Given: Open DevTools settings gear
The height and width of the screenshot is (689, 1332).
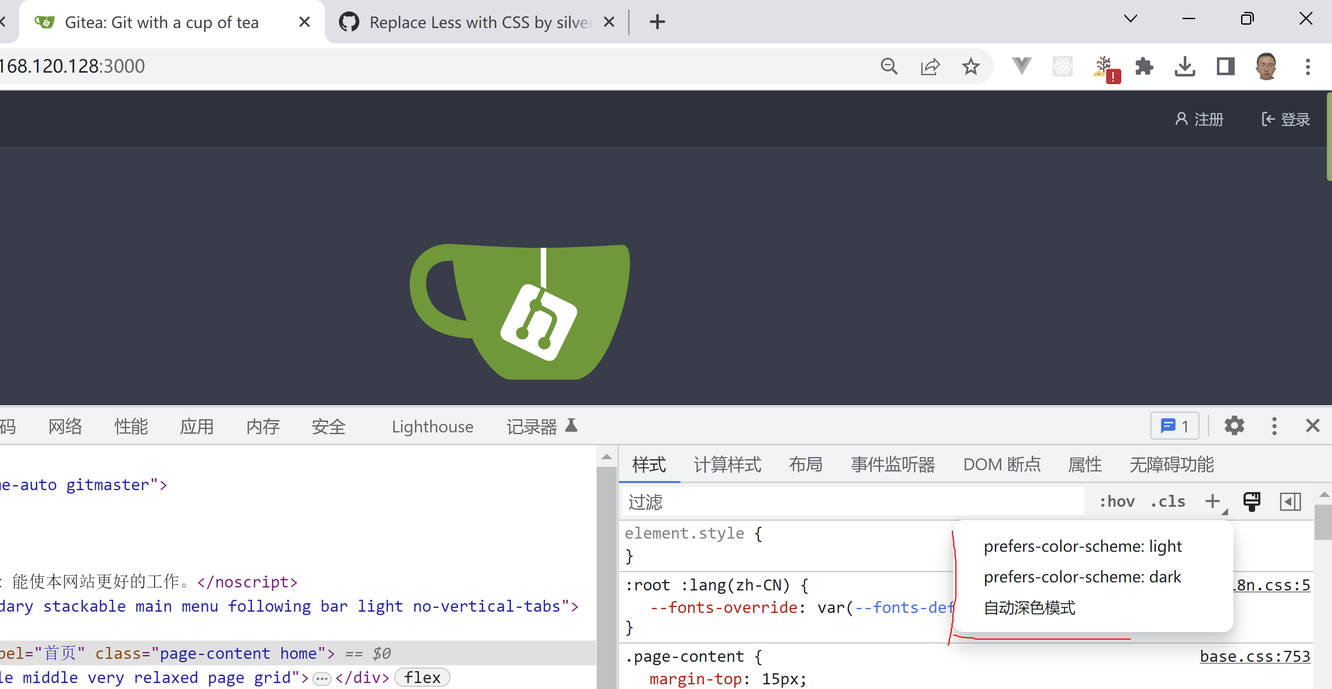Looking at the screenshot, I should pyautogui.click(x=1234, y=426).
